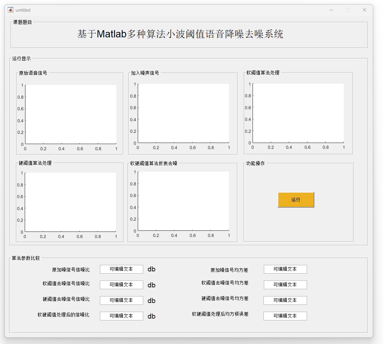This screenshot has width=383, height=344.
Task: Click the 软阈值算法处理 plot axes
Action: 298,113
